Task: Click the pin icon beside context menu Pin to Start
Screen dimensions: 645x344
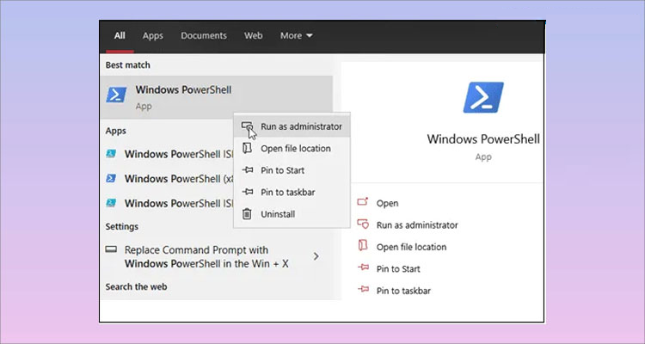Action: coord(247,170)
